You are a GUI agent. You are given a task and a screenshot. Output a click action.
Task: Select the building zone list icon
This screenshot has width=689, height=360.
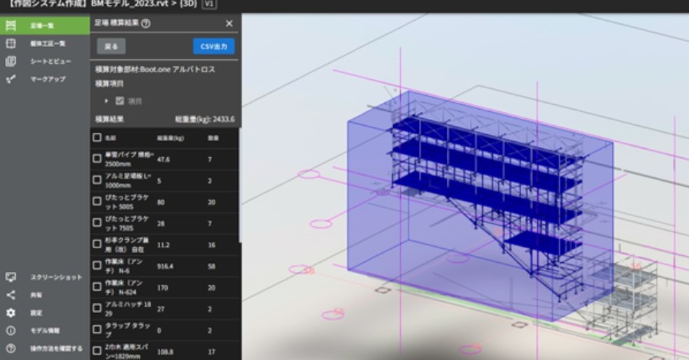point(11,43)
